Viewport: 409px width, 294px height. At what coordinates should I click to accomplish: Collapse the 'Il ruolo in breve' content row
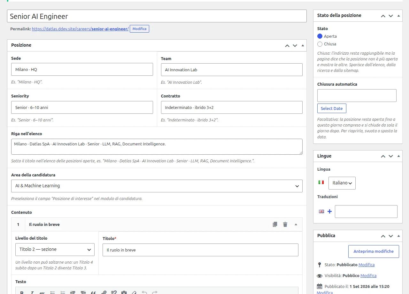(296, 224)
